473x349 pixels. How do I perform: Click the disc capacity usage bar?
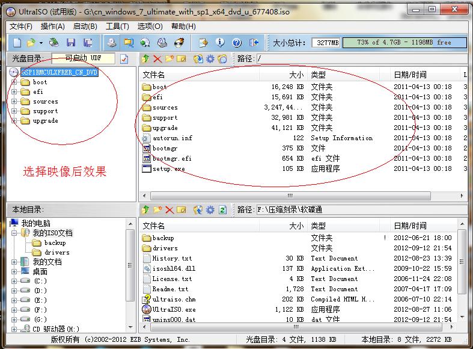(x=406, y=43)
